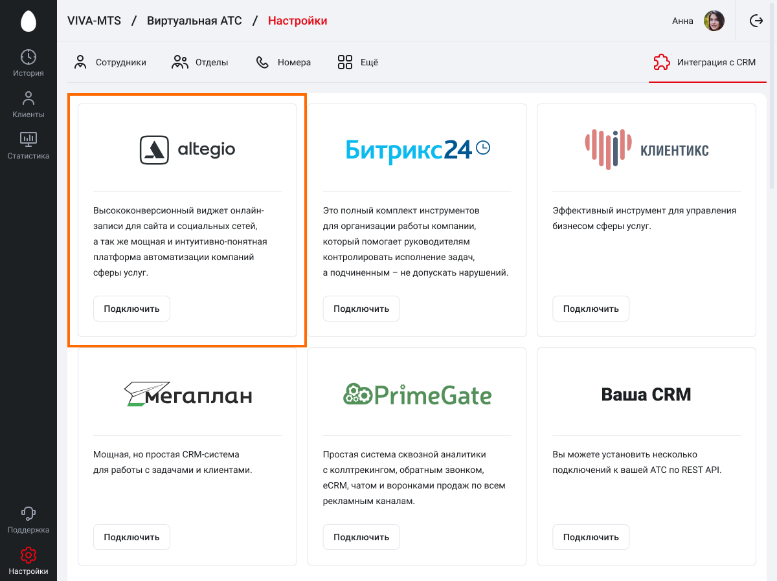Click the Битрикс24 logo

click(417, 149)
